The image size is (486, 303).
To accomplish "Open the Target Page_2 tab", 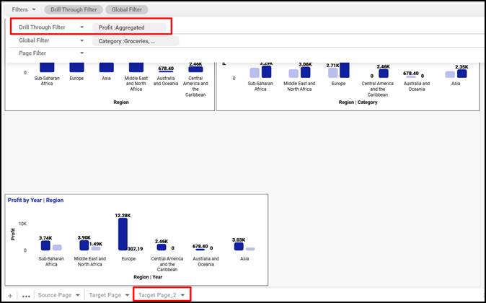I will pos(158,295).
